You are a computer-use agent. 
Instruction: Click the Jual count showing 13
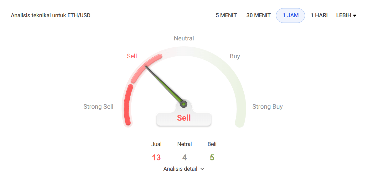156,158
